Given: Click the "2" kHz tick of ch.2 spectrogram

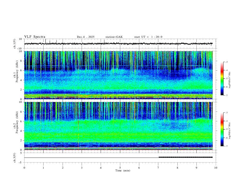Looking at the screenshot, I should (21, 140).
